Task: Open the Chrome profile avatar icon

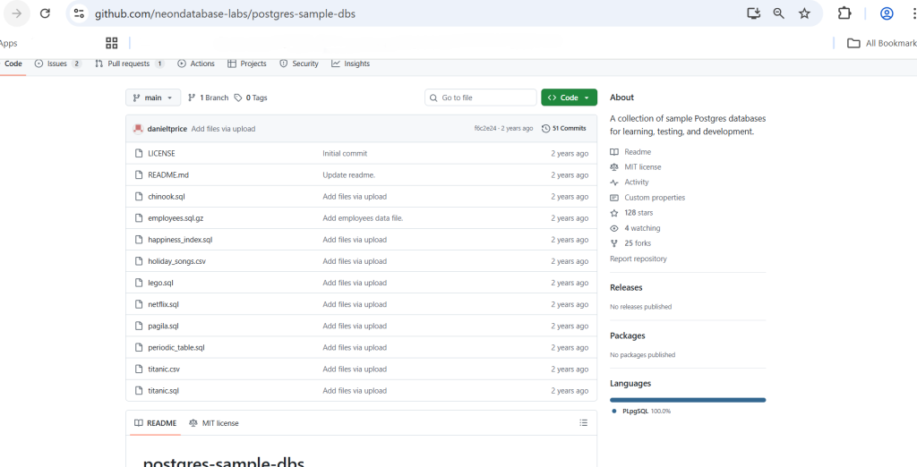Action: (887, 13)
